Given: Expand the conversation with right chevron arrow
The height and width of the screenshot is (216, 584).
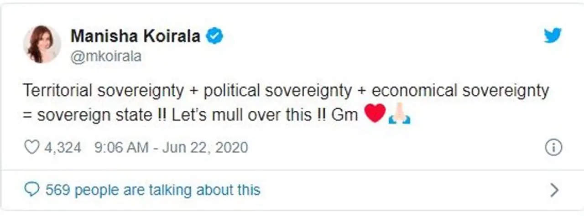Looking at the screenshot, I should coord(554,190).
